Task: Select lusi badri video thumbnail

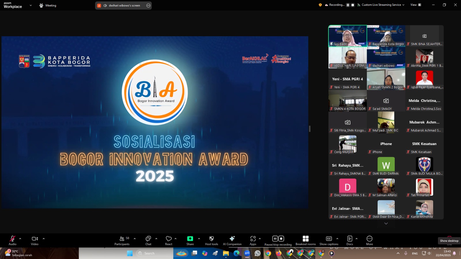Action: point(348,36)
